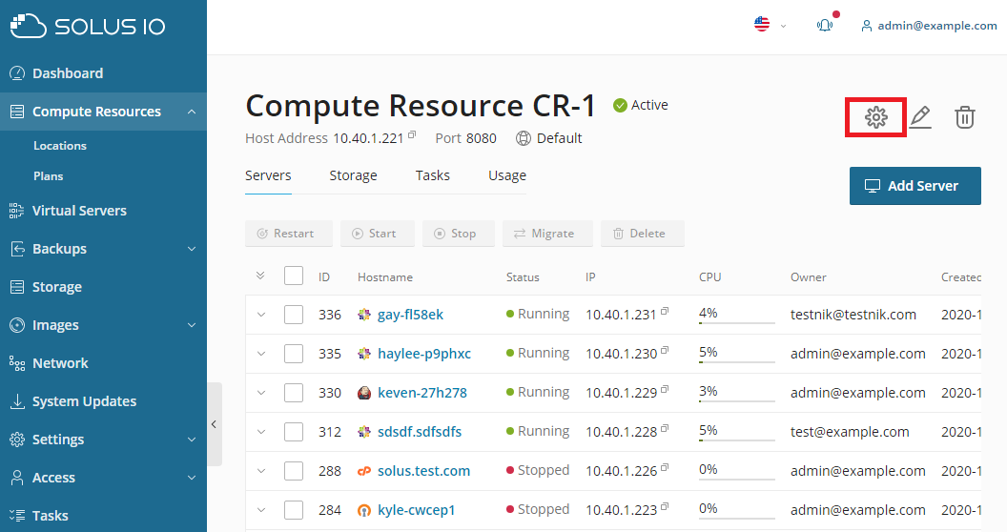Copy IP 10.40.1.229 to clipboard icon
Viewport: 1007px width, 532px height.
(x=665, y=390)
